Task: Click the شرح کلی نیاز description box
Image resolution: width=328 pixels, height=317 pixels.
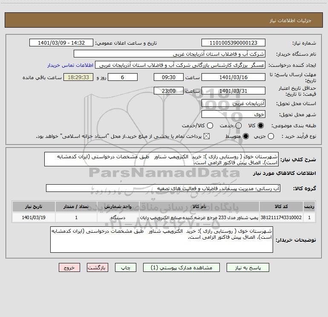Action: [161, 159]
